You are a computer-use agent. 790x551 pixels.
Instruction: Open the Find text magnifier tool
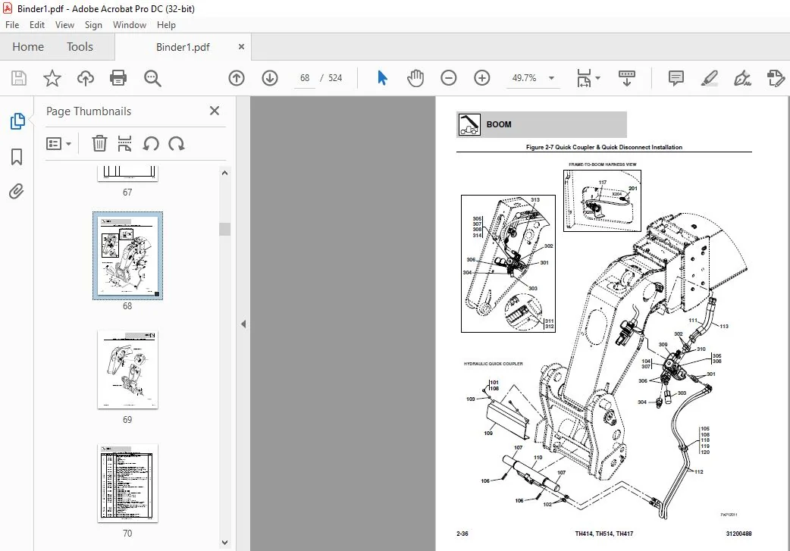[x=152, y=78]
